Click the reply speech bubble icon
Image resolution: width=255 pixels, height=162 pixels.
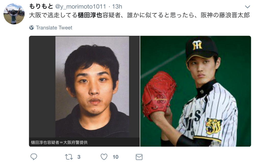click(x=34, y=157)
